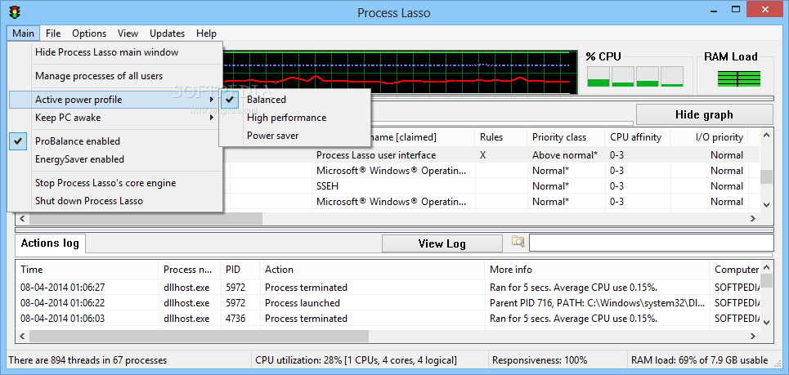The height and width of the screenshot is (375, 789).
Task: Click the process list horizontal scrollbar
Action: click(x=146, y=219)
